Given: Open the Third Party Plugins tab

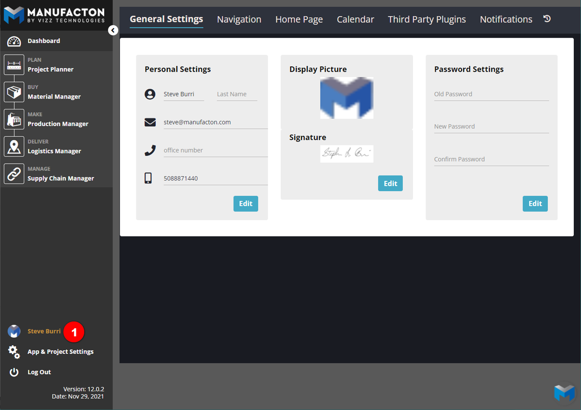Looking at the screenshot, I should tap(426, 19).
